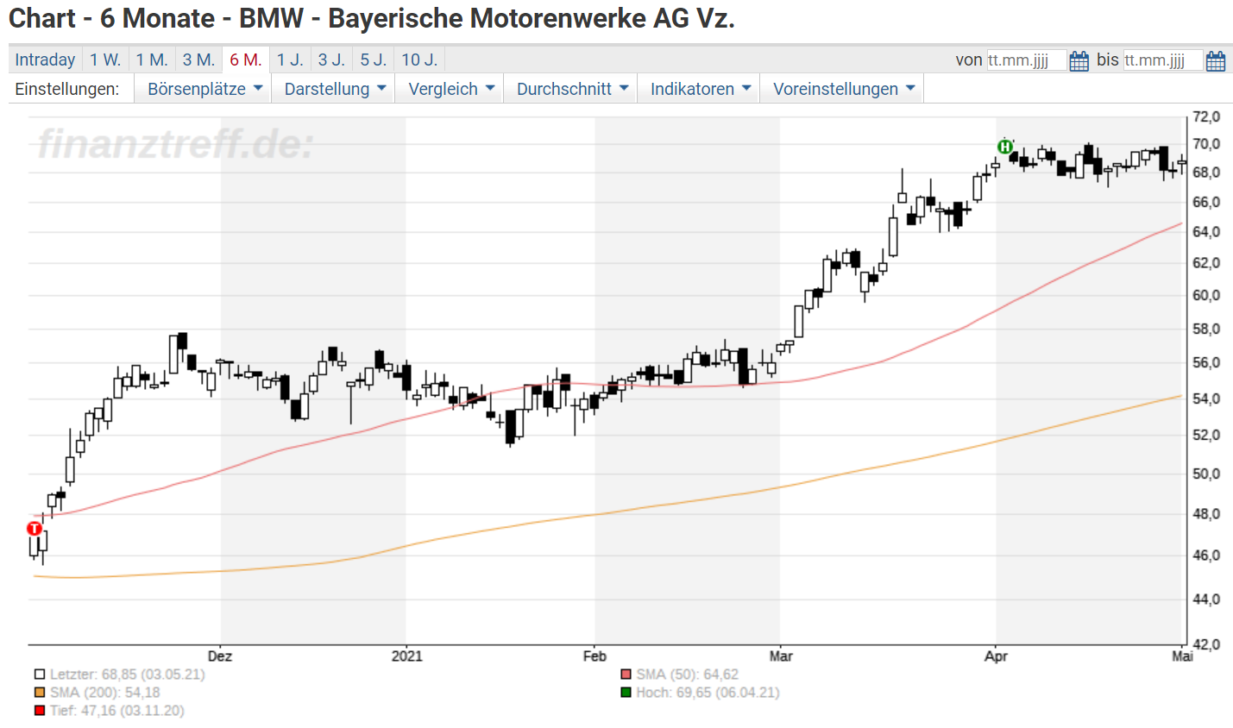Expand the Darstellung dropdown menu
Image resolution: width=1233 pixels, height=728 pixels.
(334, 89)
